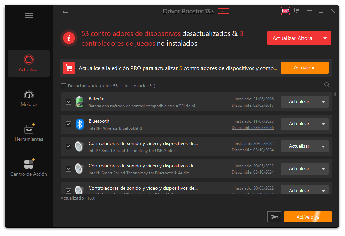Image resolution: width=345 pixels, height=236 pixels.
Task: Click the PRO edition upgrade banner text
Action: pos(178,68)
